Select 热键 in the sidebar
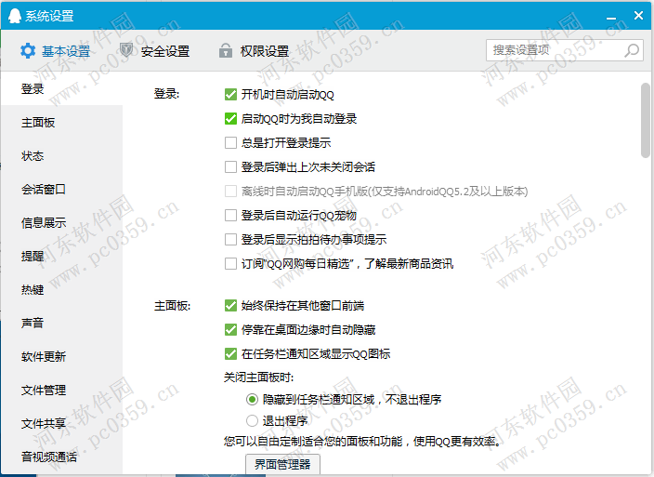The image size is (654, 477). pyautogui.click(x=61, y=289)
